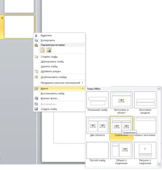The width and height of the screenshot is (162, 170).
Task: Click the Paste Options clipboard icon
Action: click(x=36, y=45)
